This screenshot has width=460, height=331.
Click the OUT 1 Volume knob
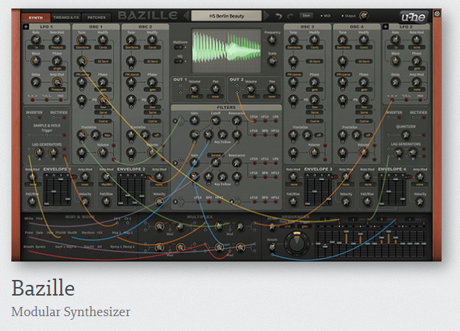(x=195, y=89)
